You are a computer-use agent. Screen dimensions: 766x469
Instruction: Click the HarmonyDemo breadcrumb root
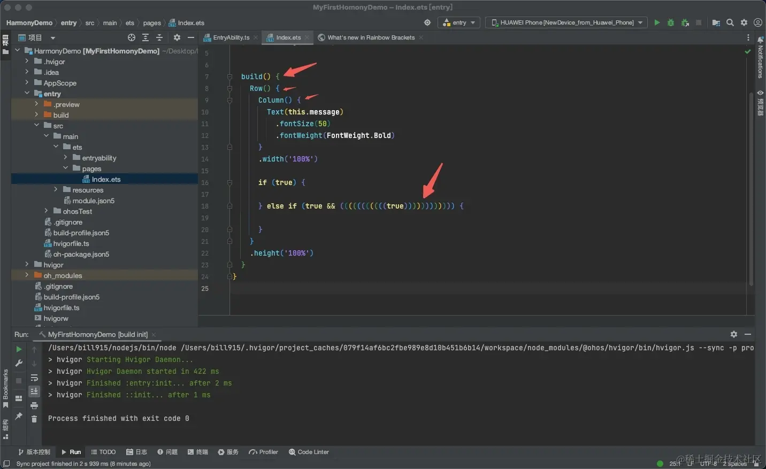click(29, 23)
